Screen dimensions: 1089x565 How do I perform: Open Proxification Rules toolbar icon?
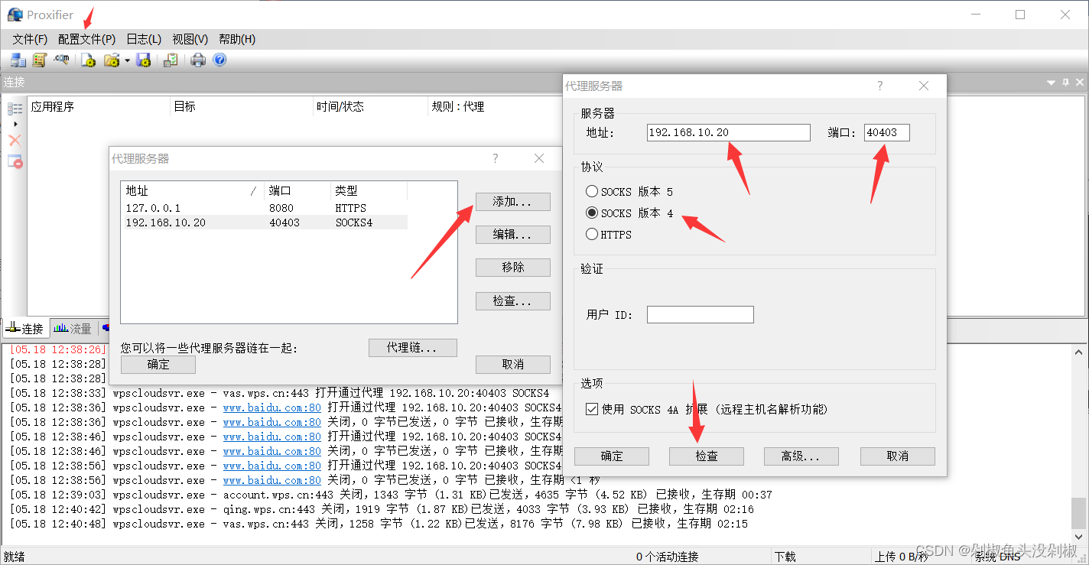click(x=40, y=60)
